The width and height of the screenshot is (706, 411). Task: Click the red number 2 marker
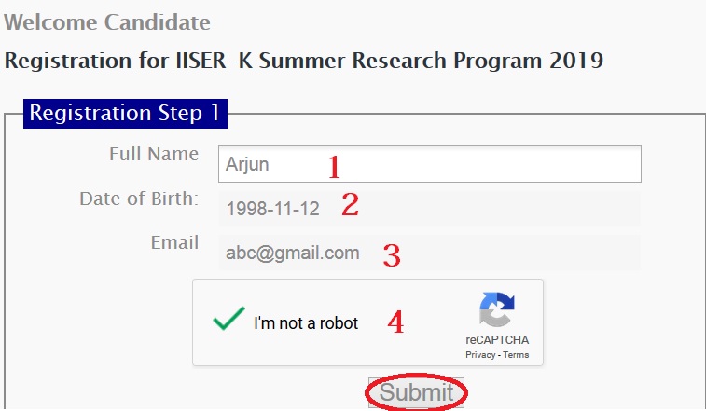(x=350, y=206)
